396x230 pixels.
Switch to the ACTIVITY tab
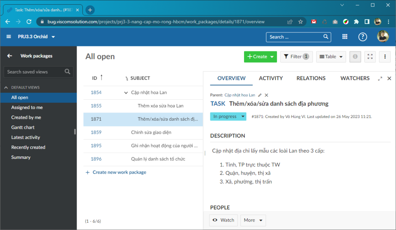[x=271, y=78]
